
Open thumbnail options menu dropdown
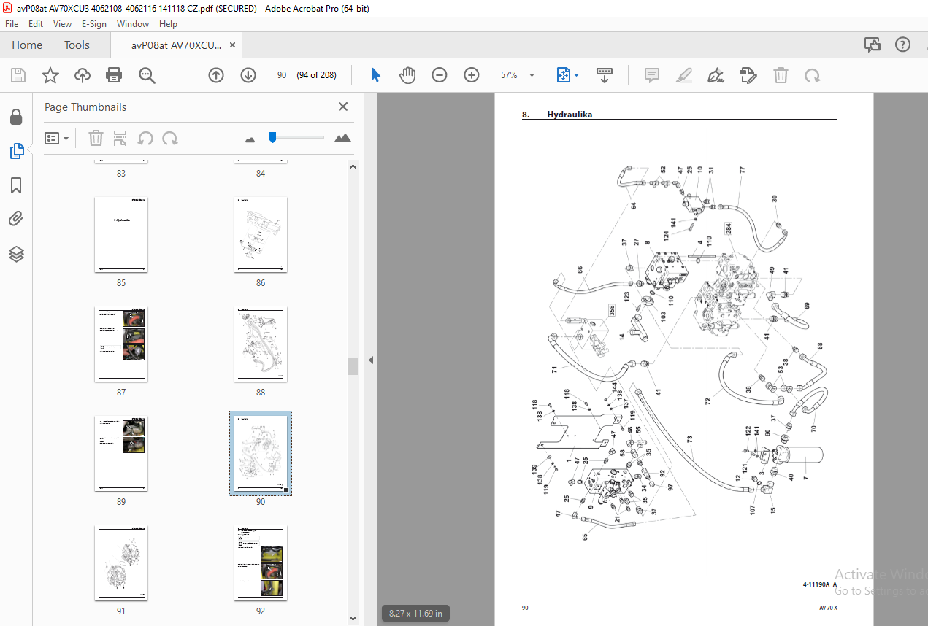point(57,138)
